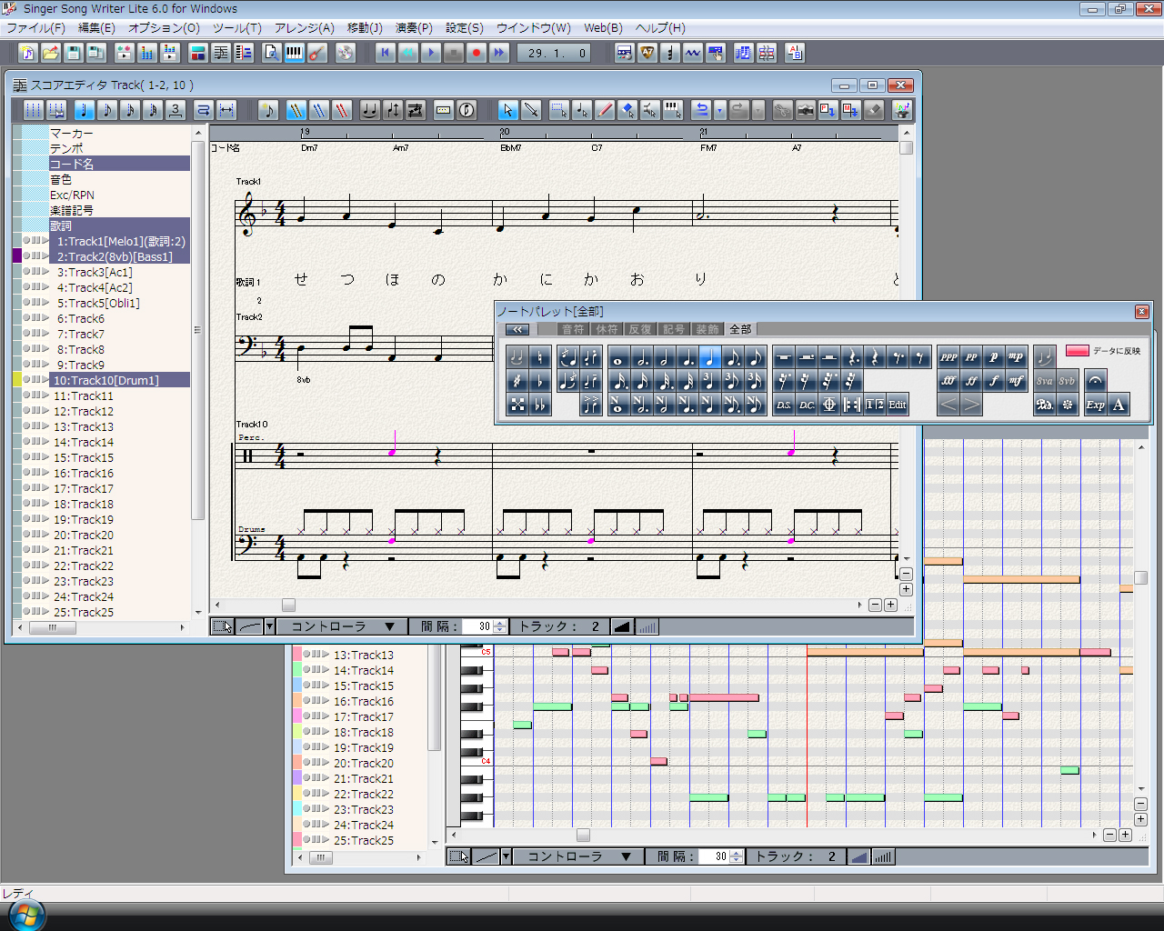Click the pianissimo (pp) dynamics icon
The height and width of the screenshot is (931, 1164).
click(971, 356)
